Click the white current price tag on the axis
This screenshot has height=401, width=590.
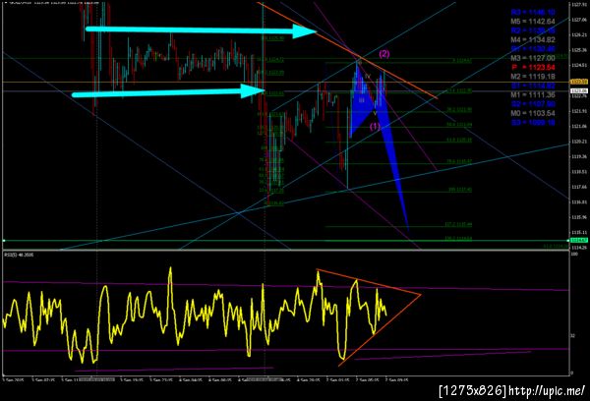[x=579, y=90]
